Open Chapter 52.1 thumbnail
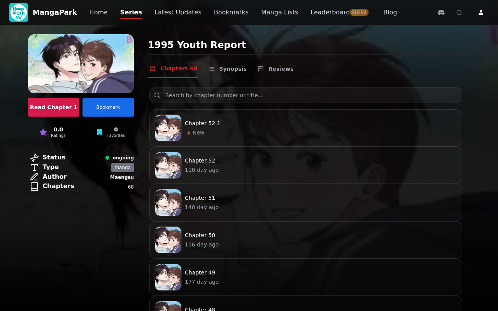Image resolution: width=498 pixels, height=311 pixels. tap(168, 128)
